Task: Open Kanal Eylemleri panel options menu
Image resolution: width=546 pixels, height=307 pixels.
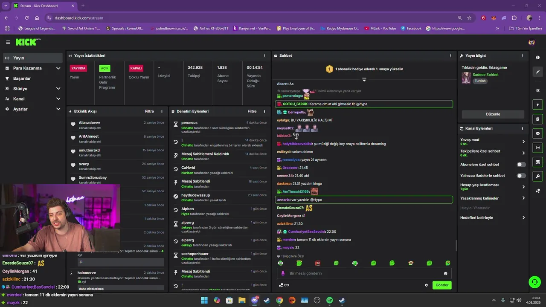Action: click(523, 128)
